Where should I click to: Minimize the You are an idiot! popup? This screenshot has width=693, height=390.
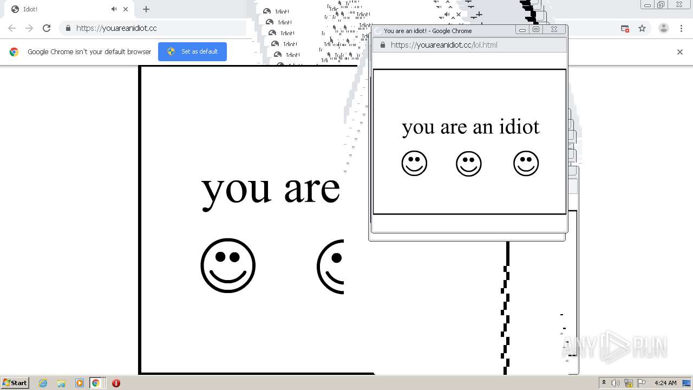tap(522, 30)
